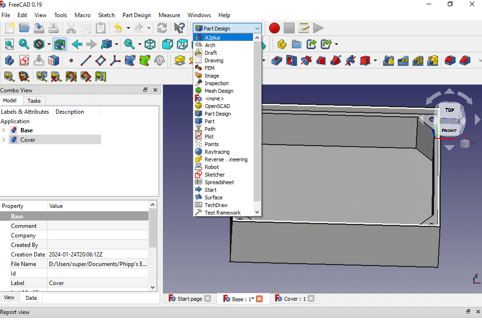Click the back navigation arrow icon
The image size is (482, 325).
[77, 44]
